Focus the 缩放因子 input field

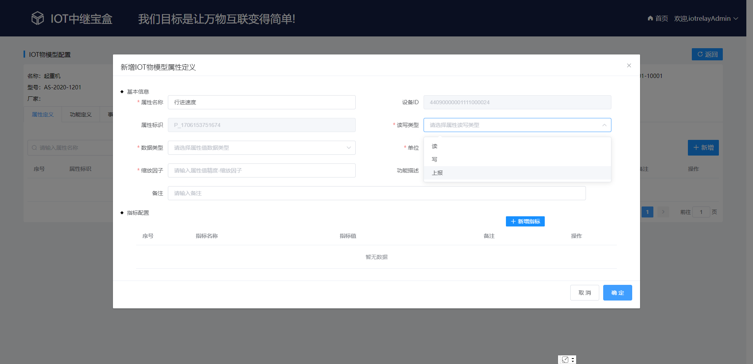262,170
